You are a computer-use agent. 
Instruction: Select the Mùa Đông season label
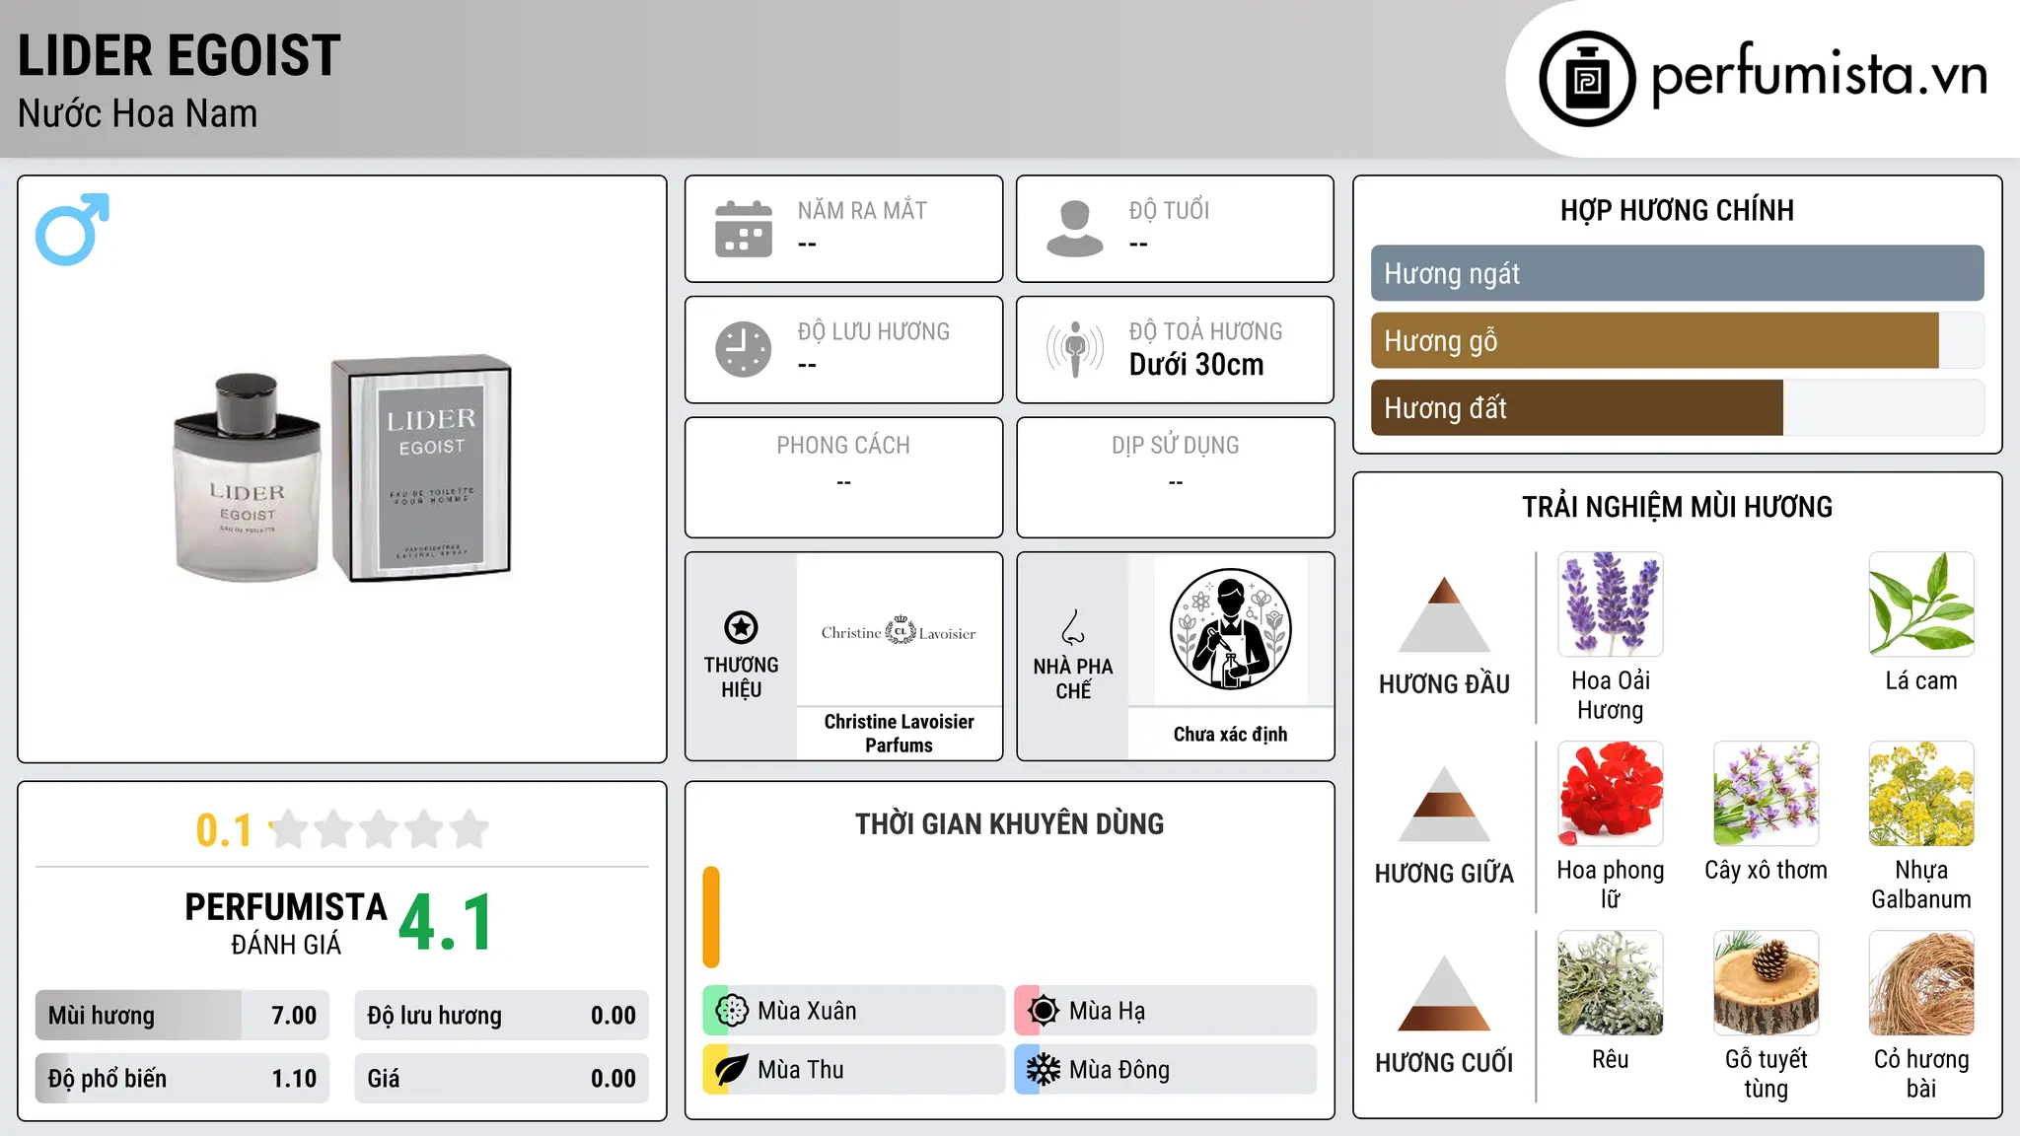[x=1119, y=1070]
